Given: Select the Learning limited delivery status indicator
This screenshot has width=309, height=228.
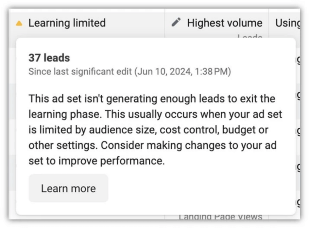Looking at the screenshot, I should (x=67, y=23).
